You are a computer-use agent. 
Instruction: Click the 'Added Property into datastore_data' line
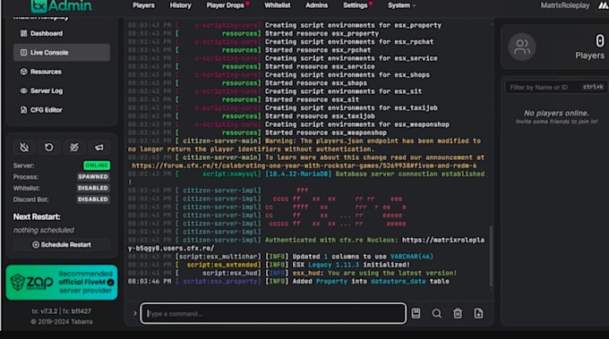pos(371,282)
